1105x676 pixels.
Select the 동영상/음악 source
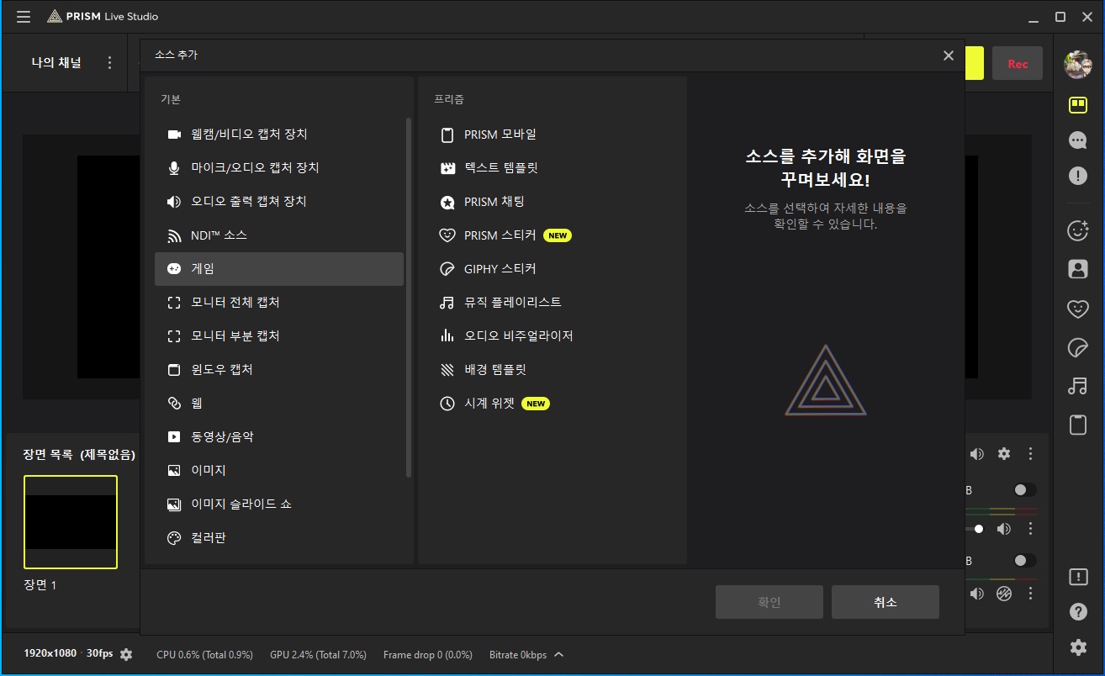[x=279, y=437]
